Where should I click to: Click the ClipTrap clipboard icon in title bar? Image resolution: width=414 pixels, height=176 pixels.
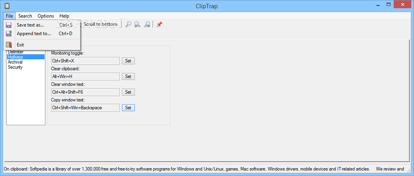point(7,5)
